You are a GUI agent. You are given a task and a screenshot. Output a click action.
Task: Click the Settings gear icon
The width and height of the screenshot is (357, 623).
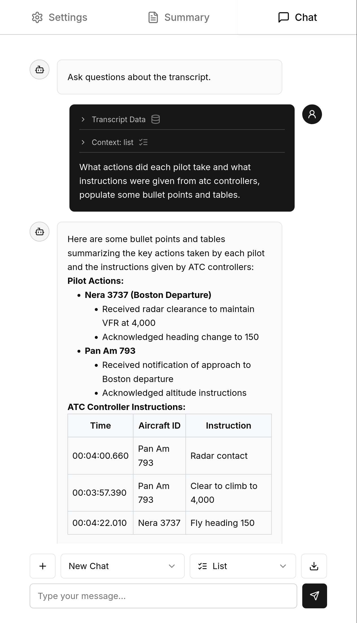[37, 17]
